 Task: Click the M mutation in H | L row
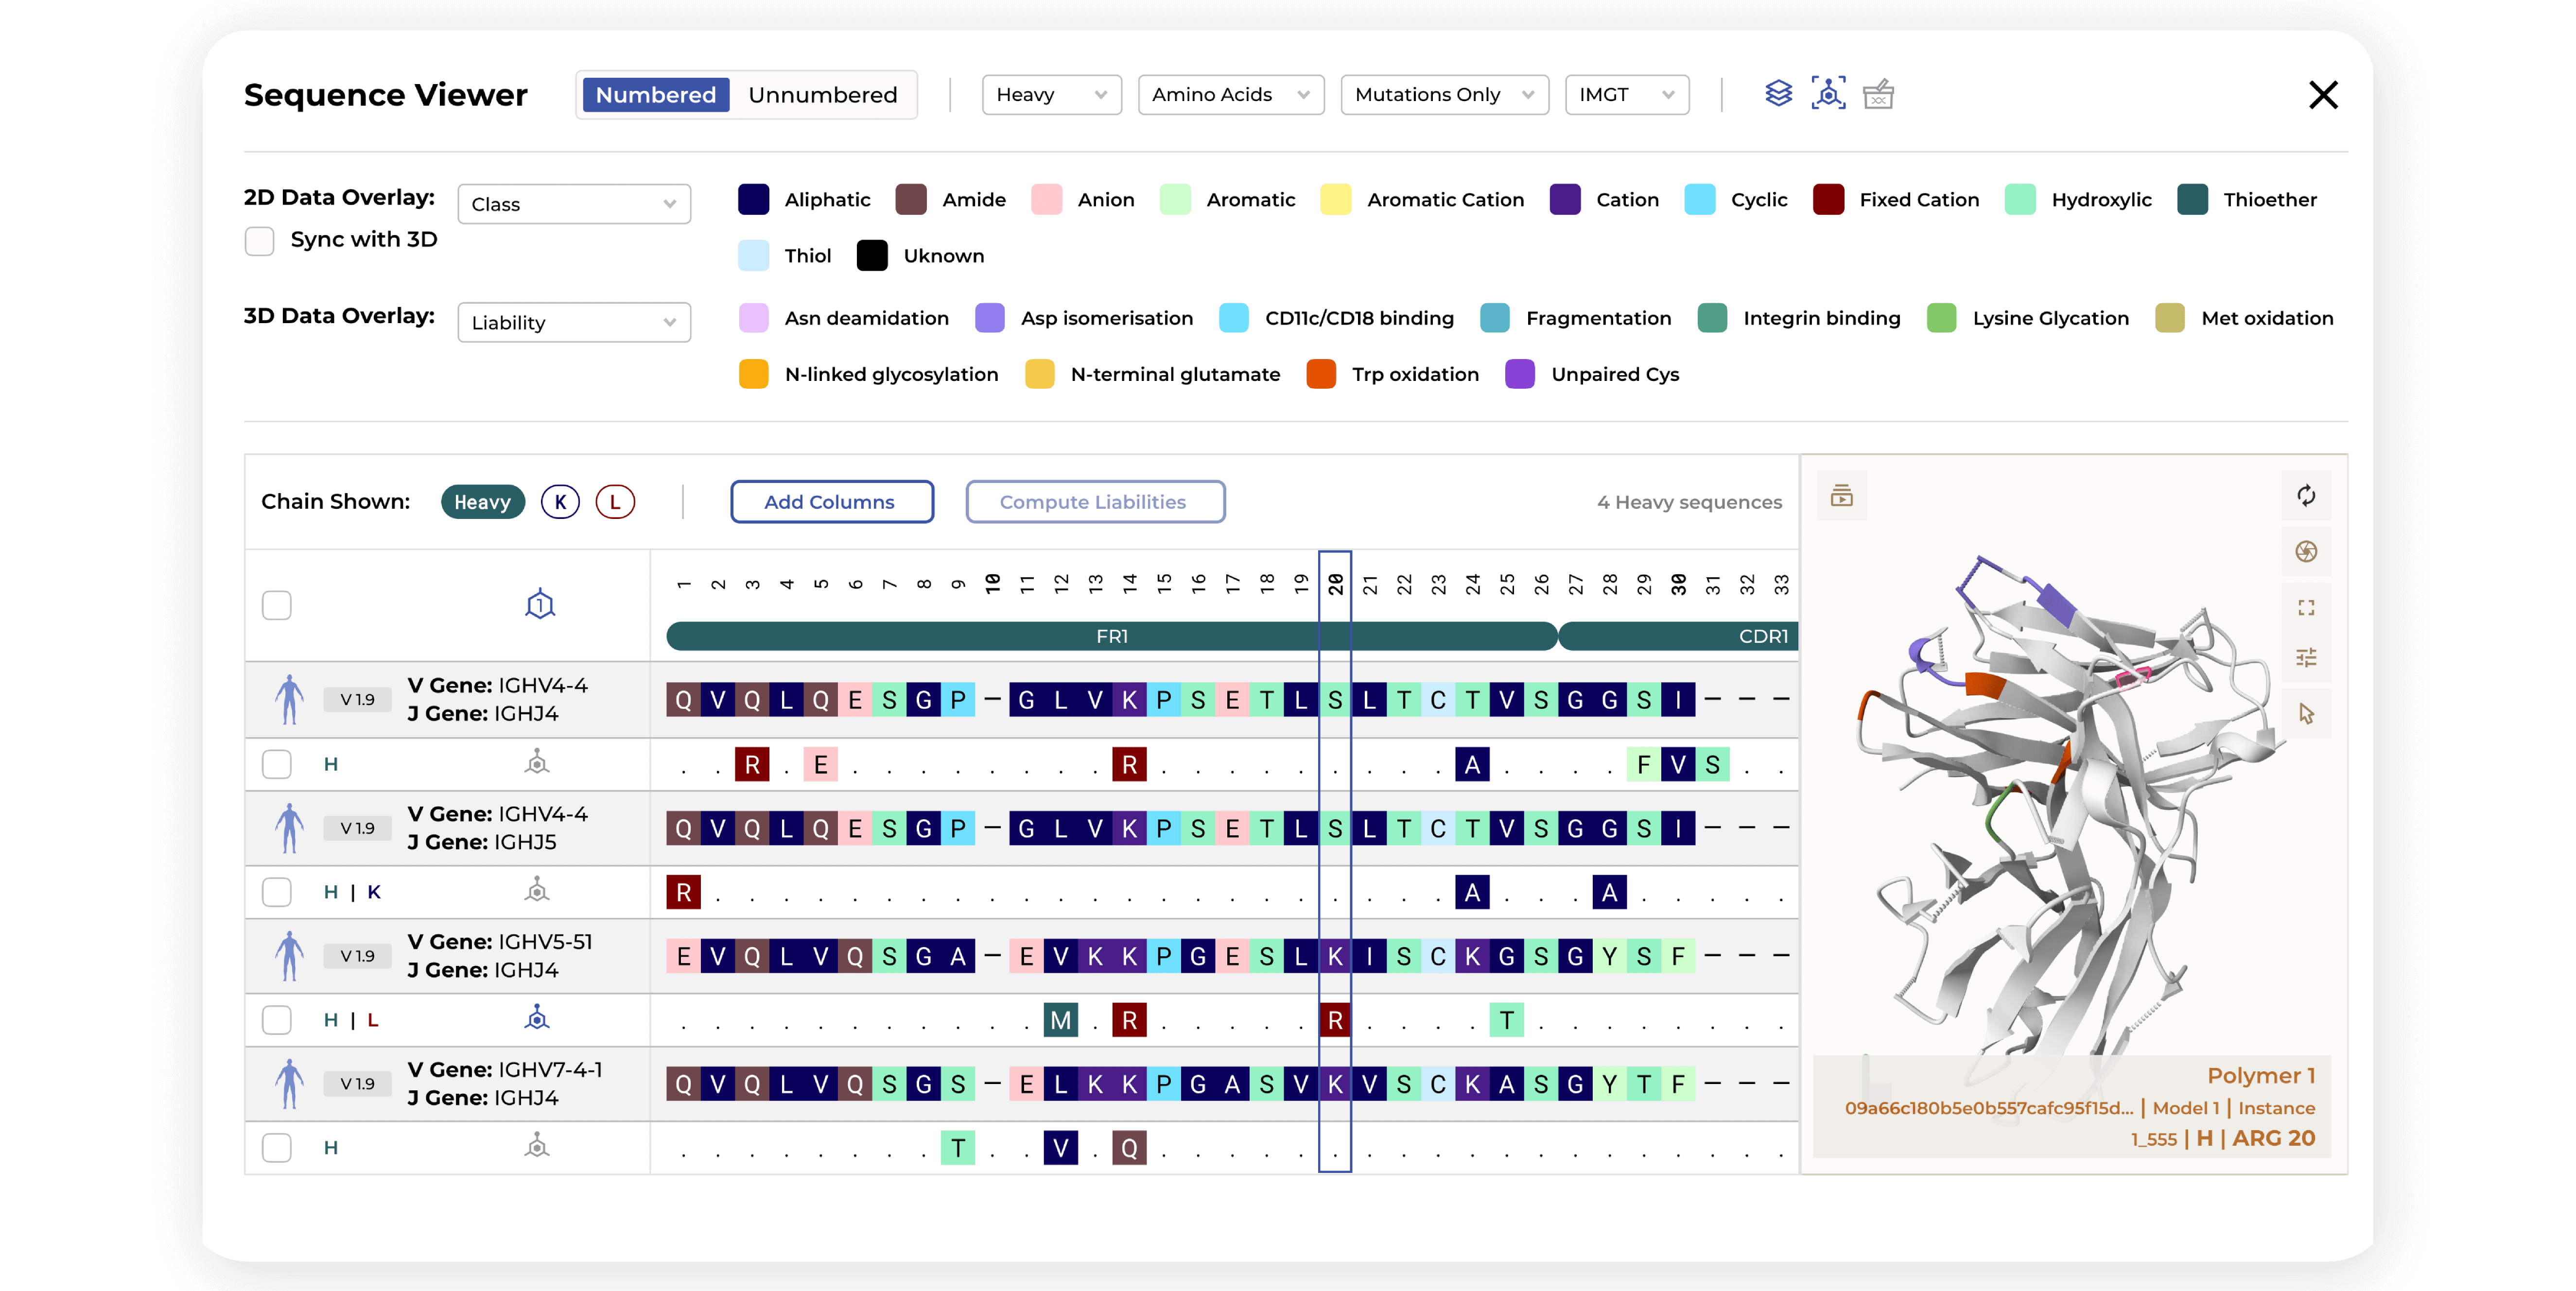(1061, 1020)
